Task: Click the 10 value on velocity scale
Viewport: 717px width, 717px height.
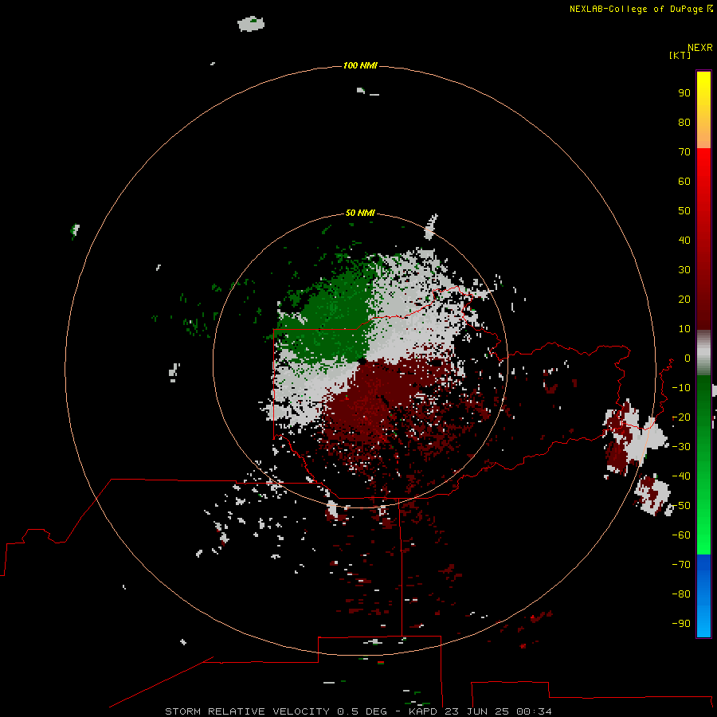Action: [x=684, y=329]
